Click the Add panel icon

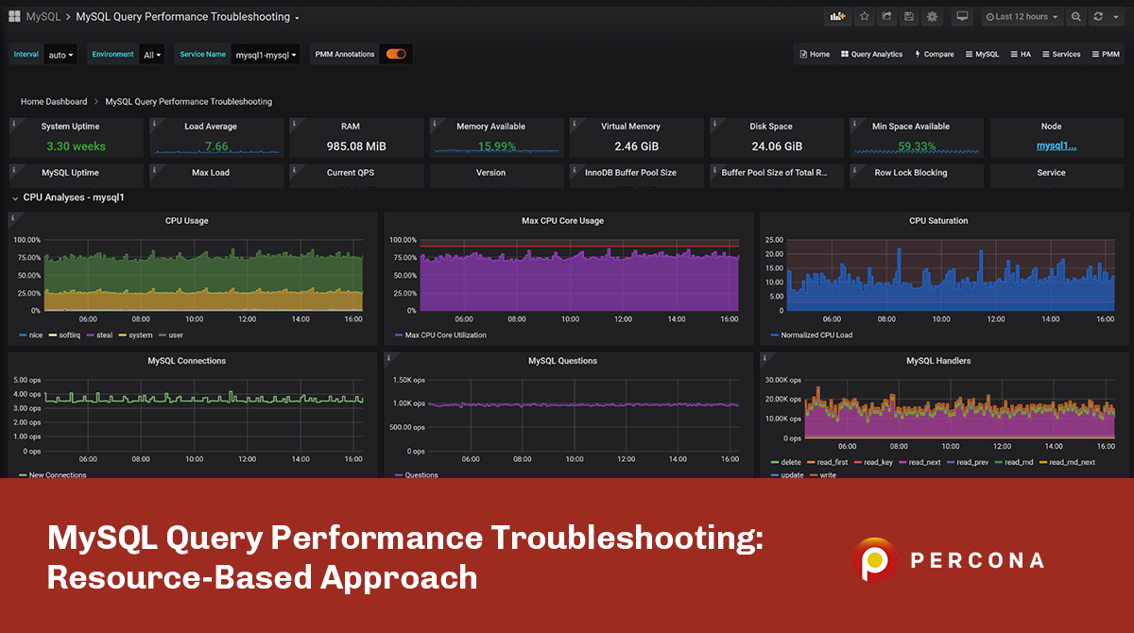coord(837,16)
